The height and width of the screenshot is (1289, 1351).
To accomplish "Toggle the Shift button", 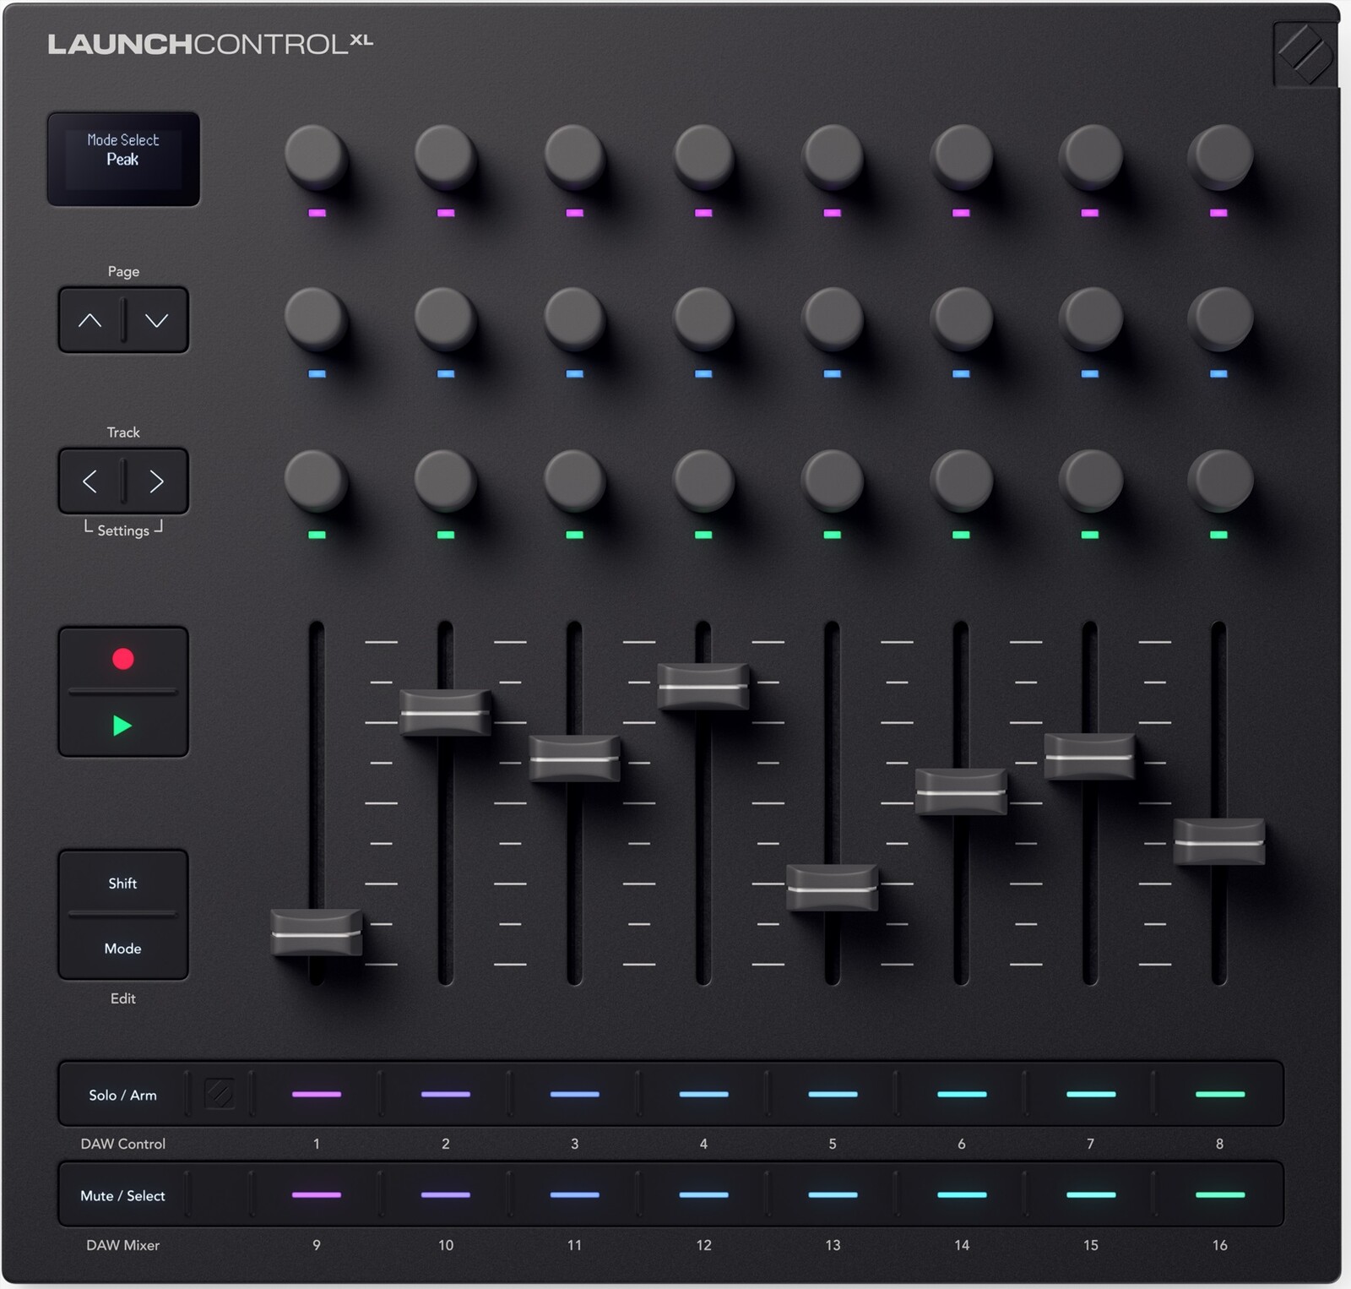I will (122, 884).
